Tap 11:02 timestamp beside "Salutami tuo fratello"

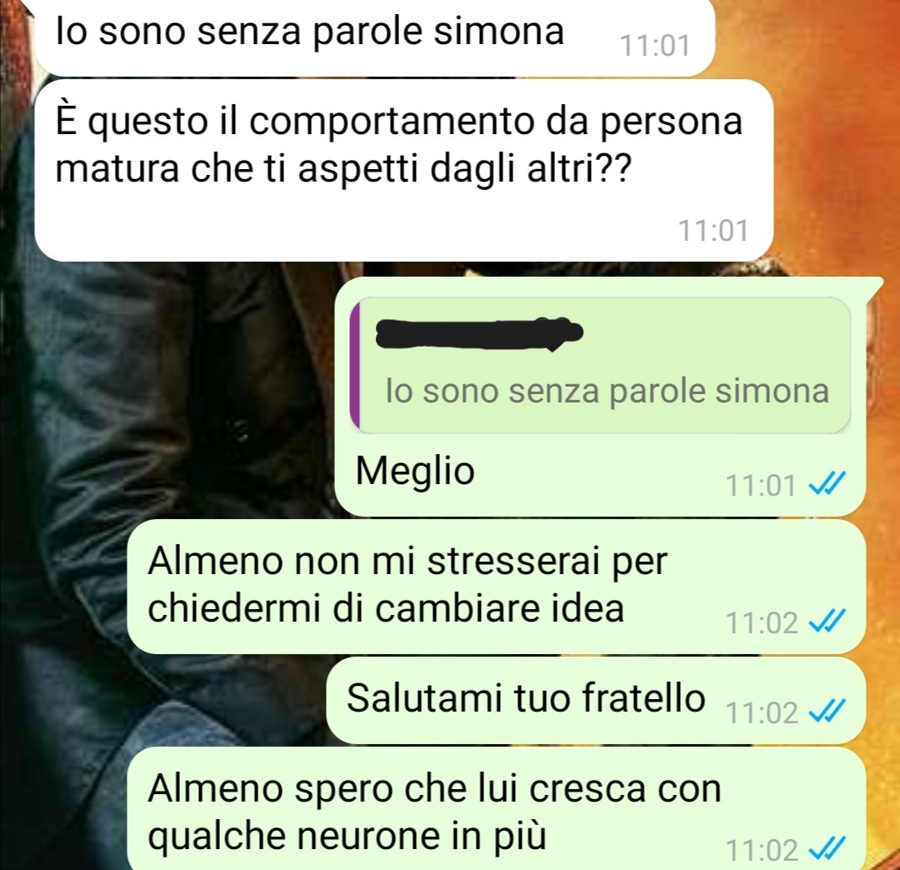(762, 713)
